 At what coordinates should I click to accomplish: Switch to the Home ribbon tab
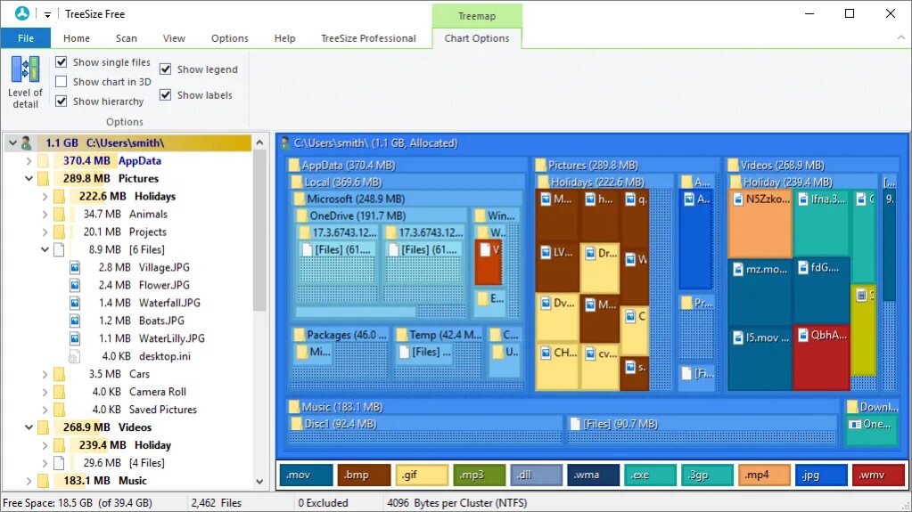pyautogui.click(x=76, y=37)
